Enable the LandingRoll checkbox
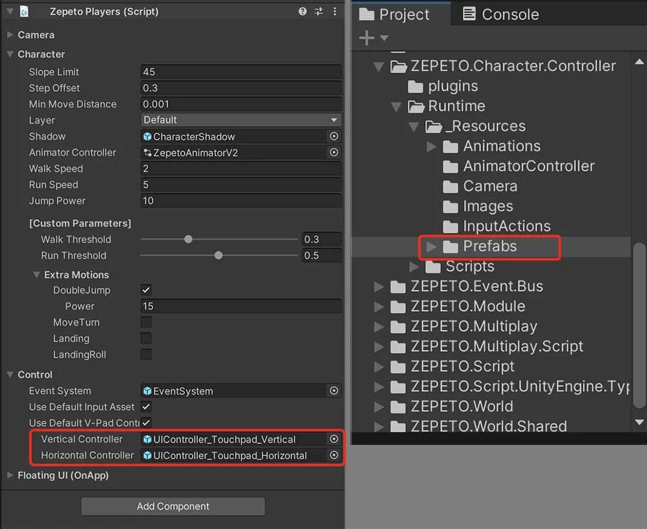 (146, 354)
